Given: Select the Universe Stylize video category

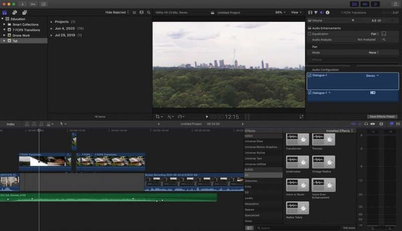Looking at the screenshot, I should click(255, 153).
